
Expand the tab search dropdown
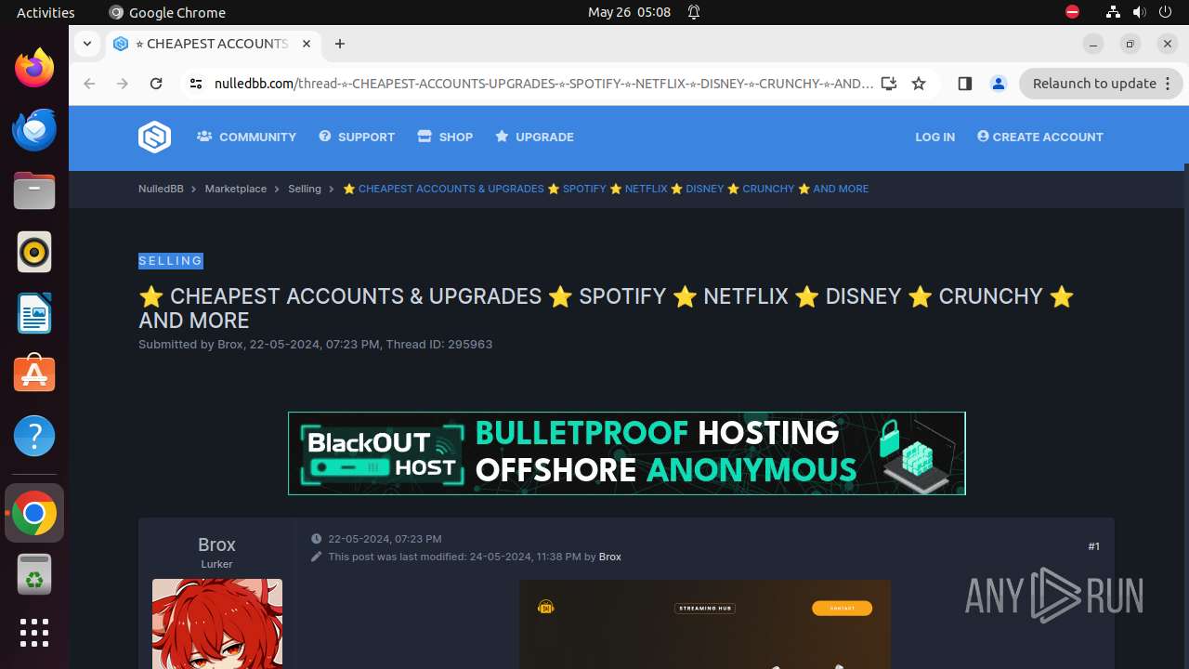point(86,43)
